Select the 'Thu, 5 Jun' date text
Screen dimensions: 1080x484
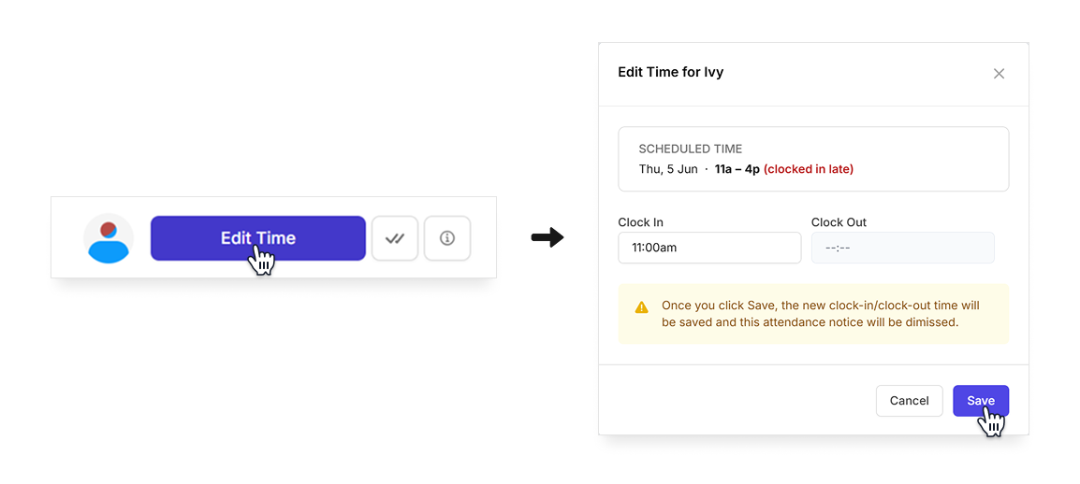pos(668,169)
